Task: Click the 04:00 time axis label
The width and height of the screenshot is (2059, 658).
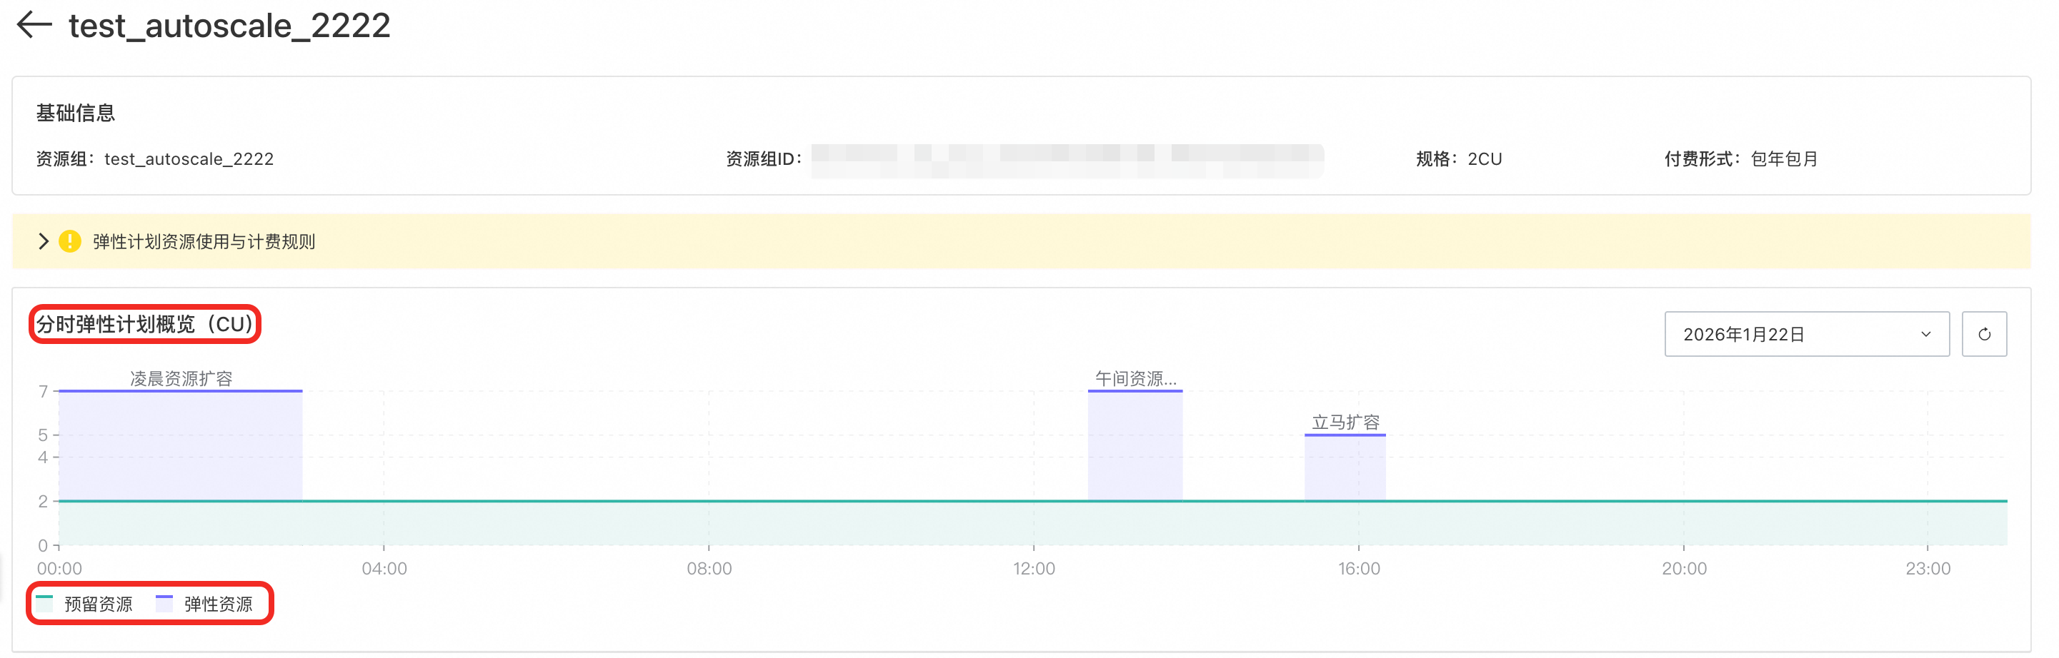Action: 384,569
